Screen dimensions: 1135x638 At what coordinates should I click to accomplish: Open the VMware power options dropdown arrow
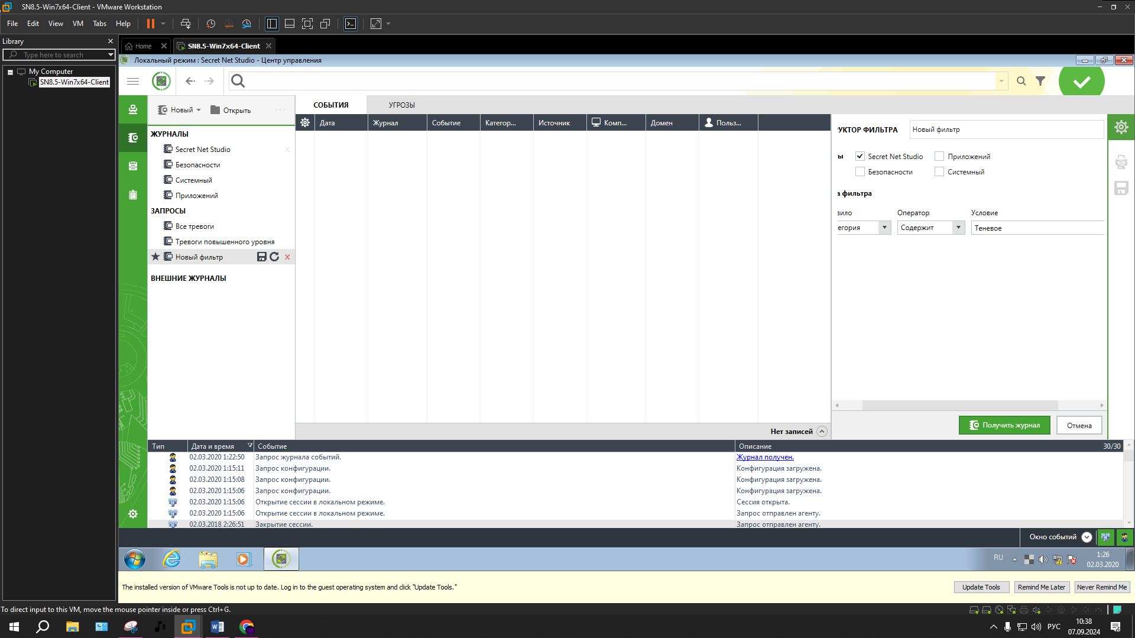point(163,24)
